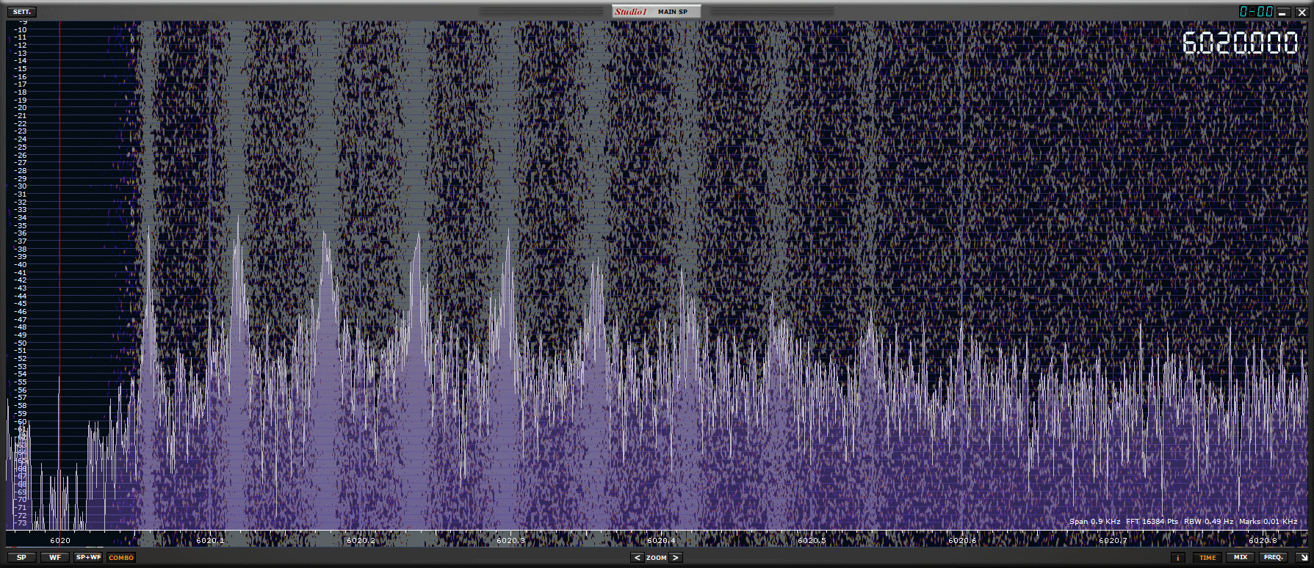Switch to WF waterfall-only view
Screen dimensions: 1314x568
point(55,558)
